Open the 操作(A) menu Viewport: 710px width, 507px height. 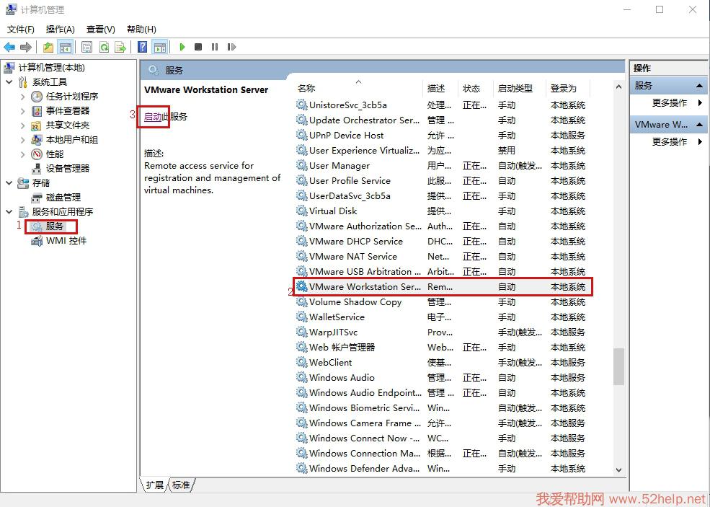60,30
